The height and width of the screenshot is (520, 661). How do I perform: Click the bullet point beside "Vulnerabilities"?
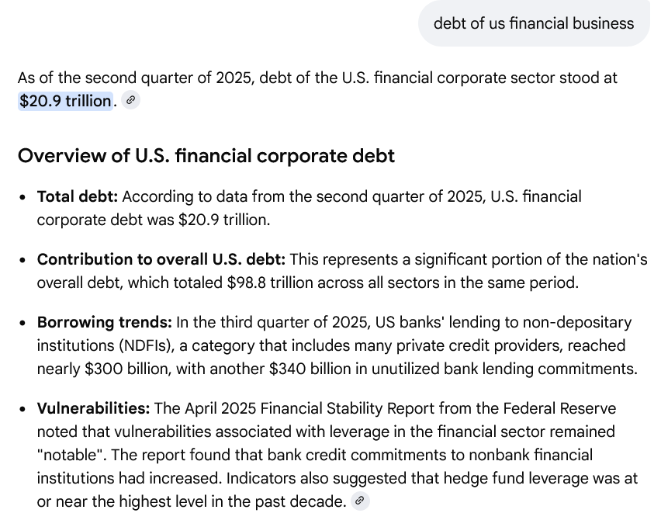23,409
